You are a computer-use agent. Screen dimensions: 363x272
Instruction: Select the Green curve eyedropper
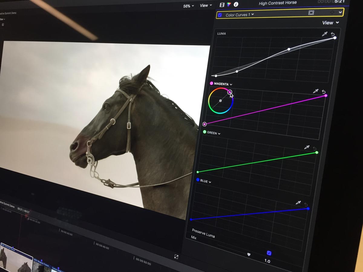pyautogui.click(x=307, y=147)
